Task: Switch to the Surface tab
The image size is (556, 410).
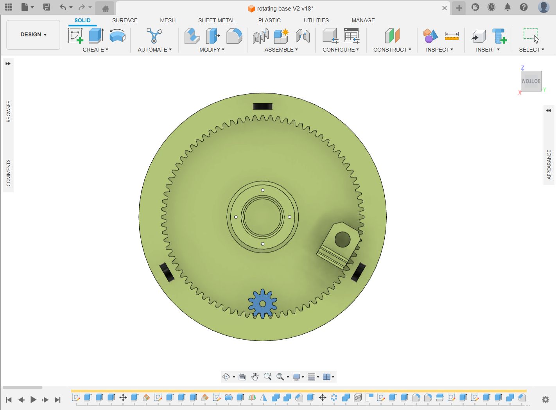Action: coord(125,20)
